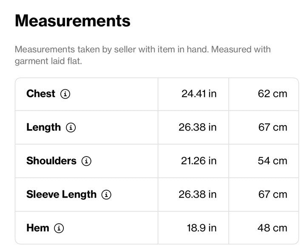Select the Sleeve Length row label

point(62,195)
